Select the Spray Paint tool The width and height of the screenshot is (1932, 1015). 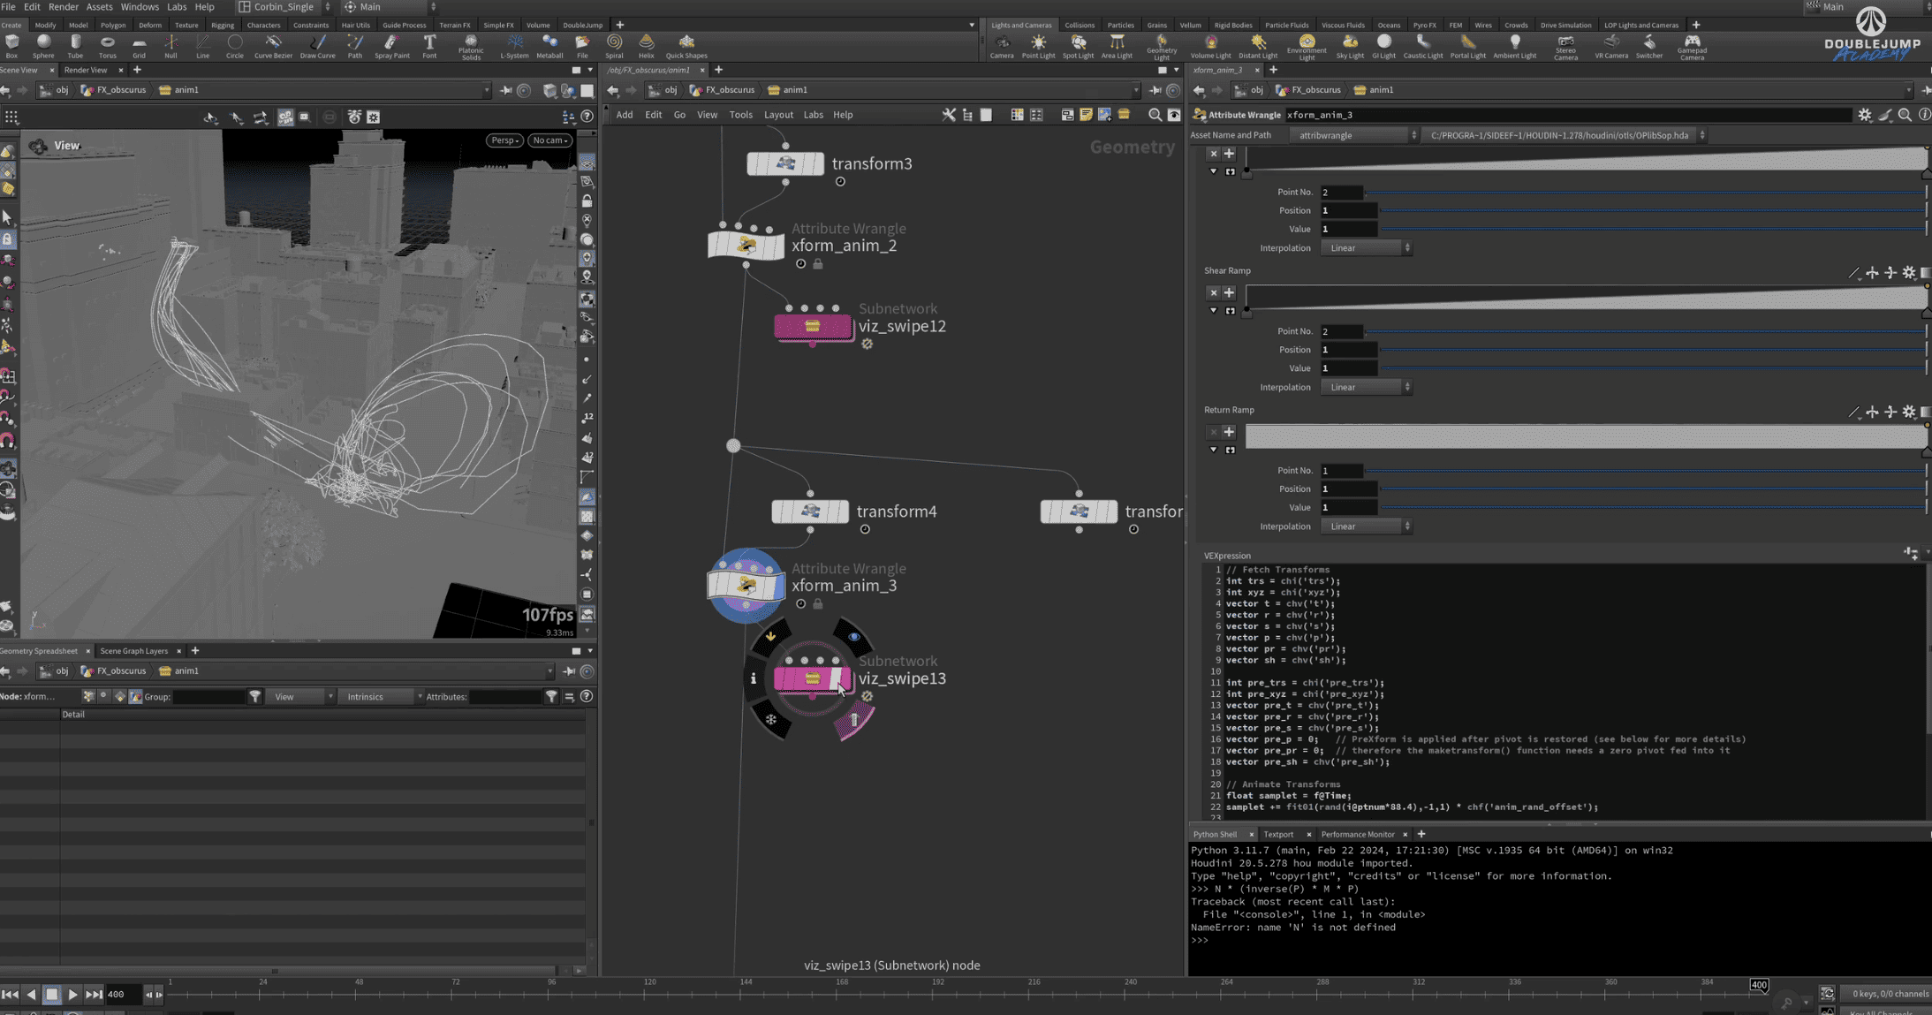click(x=391, y=46)
